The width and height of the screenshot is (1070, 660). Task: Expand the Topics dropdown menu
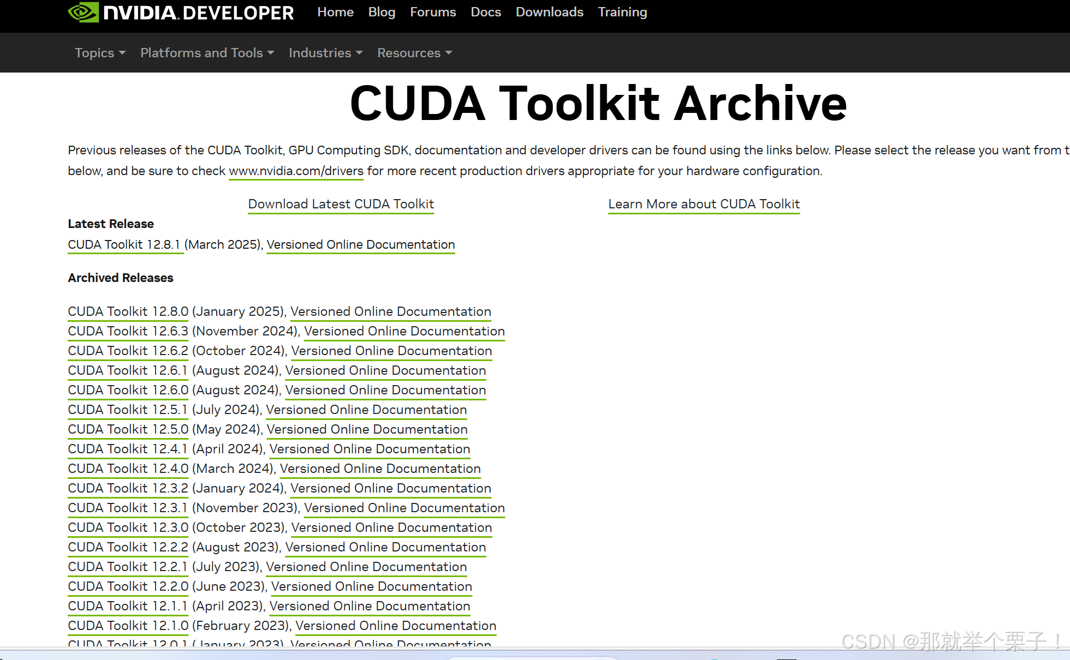(100, 53)
